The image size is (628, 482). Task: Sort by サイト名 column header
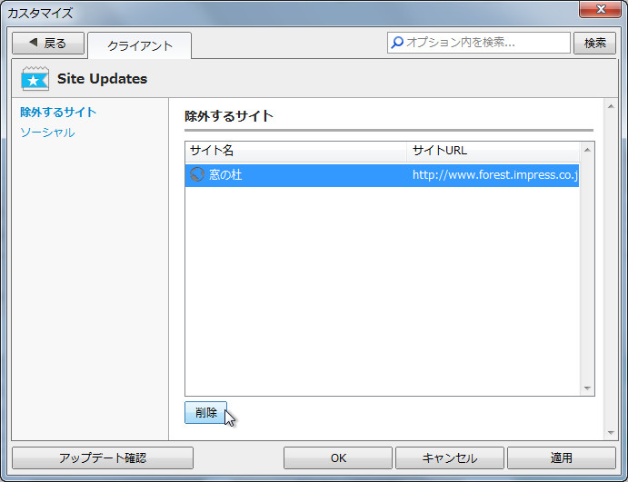295,151
